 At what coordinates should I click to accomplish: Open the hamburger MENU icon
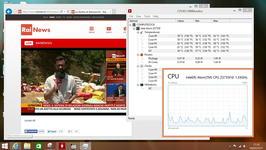pos(92,30)
